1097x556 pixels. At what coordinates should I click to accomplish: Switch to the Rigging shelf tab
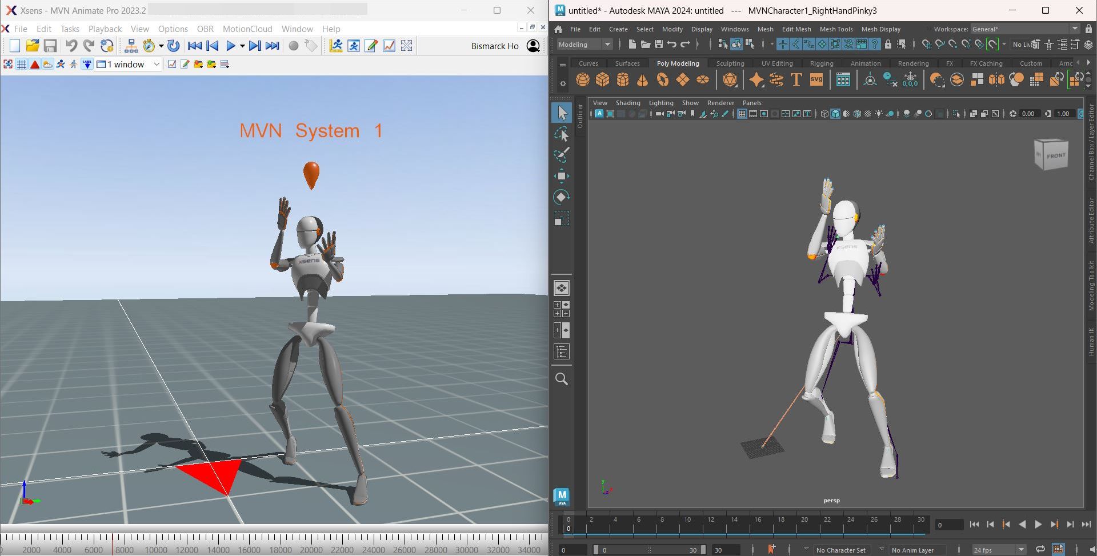(821, 63)
